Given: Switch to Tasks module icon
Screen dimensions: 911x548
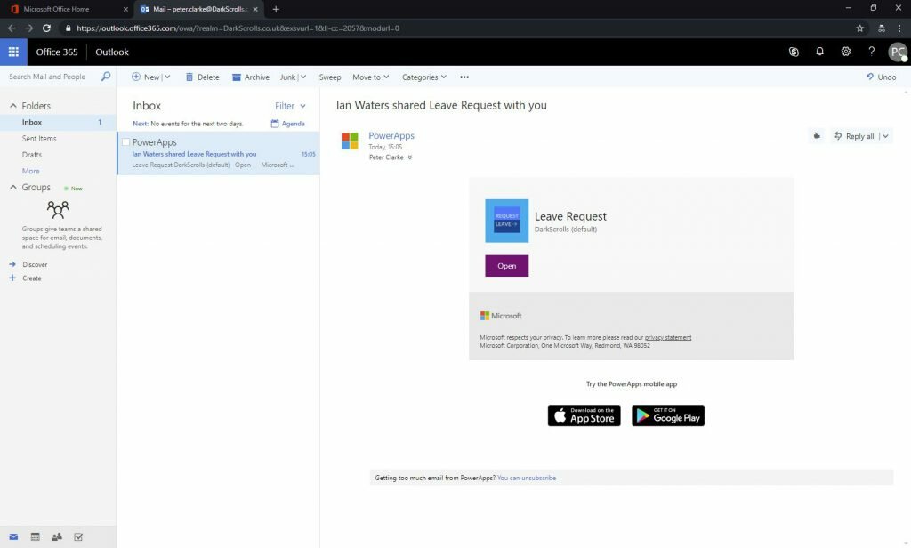Looking at the screenshot, I should pyautogui.click(x=78, y=537).
